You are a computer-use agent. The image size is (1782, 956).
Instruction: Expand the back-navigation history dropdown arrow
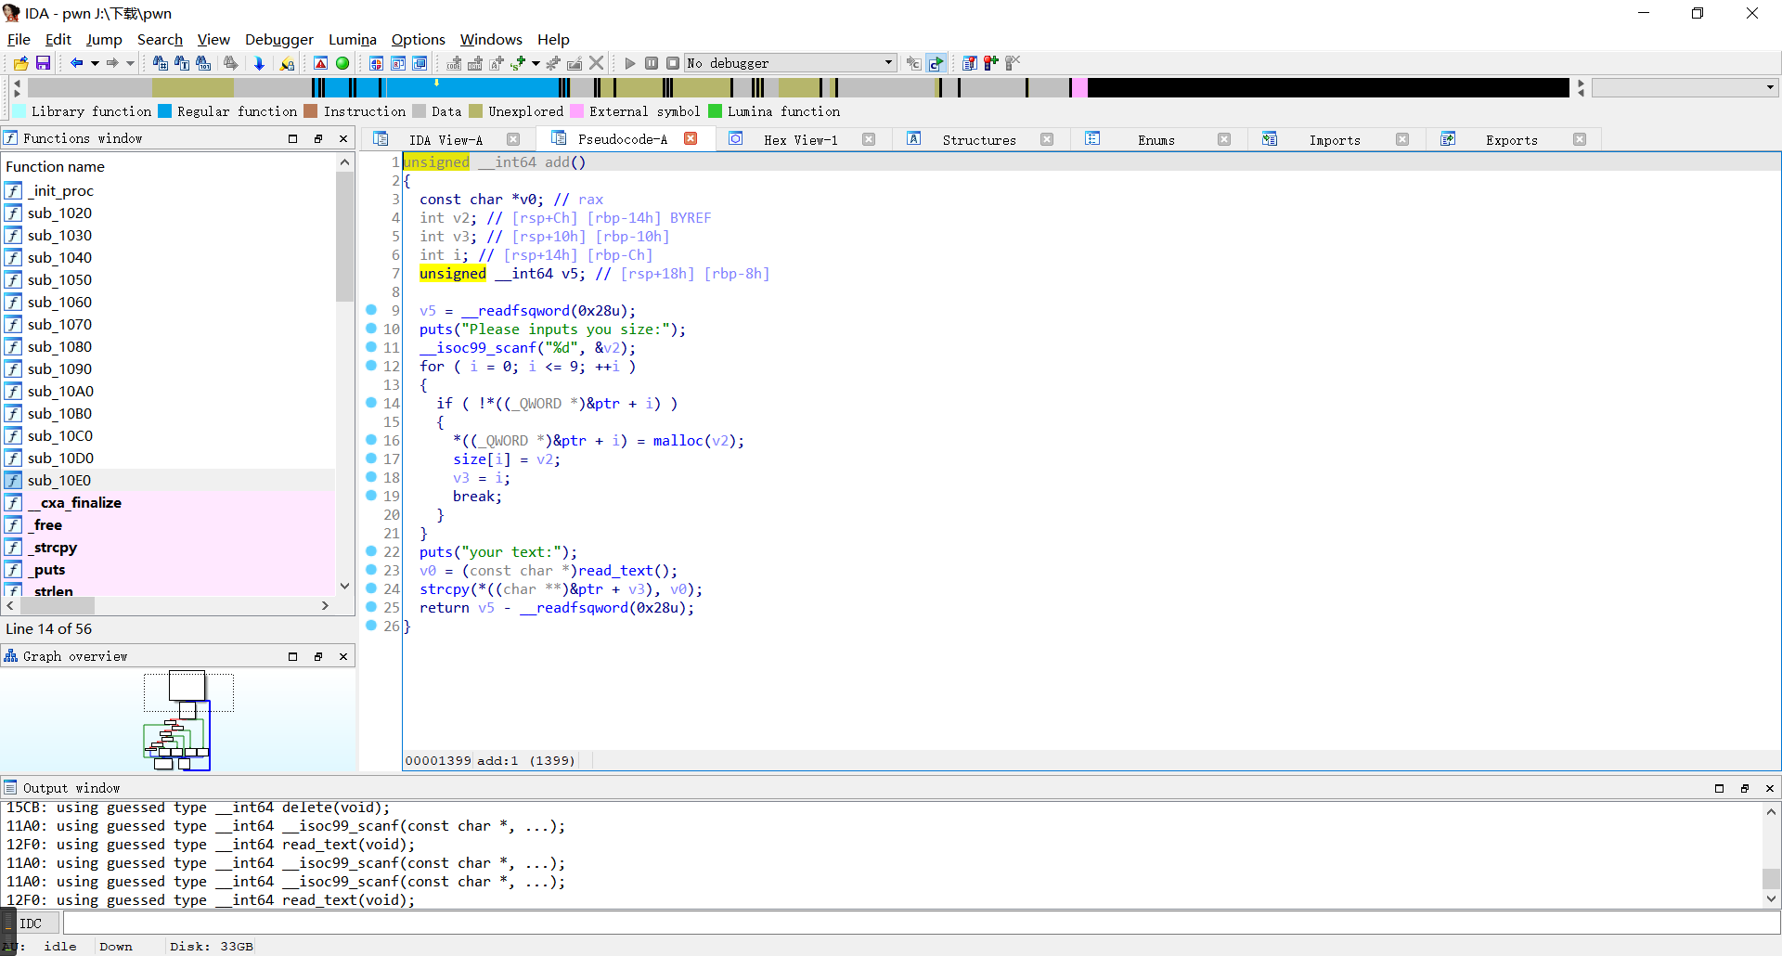pos(95,63)
